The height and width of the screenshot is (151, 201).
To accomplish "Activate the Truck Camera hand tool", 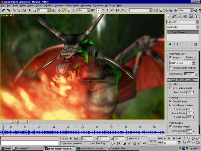I will tap(189, 143).
